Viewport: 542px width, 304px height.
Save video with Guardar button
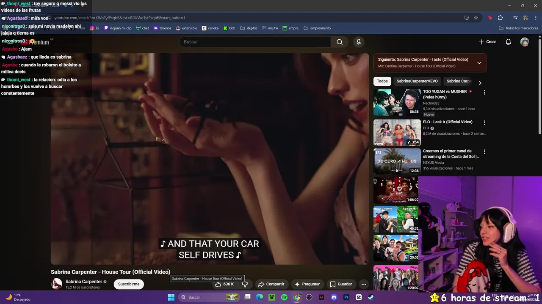click(x=341, y=284)
